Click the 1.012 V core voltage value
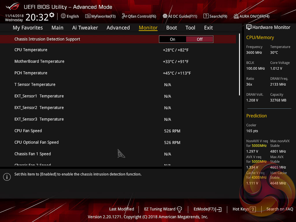This screenshot has width=296, height=222. pyautogui.click(x=276, y=68)
